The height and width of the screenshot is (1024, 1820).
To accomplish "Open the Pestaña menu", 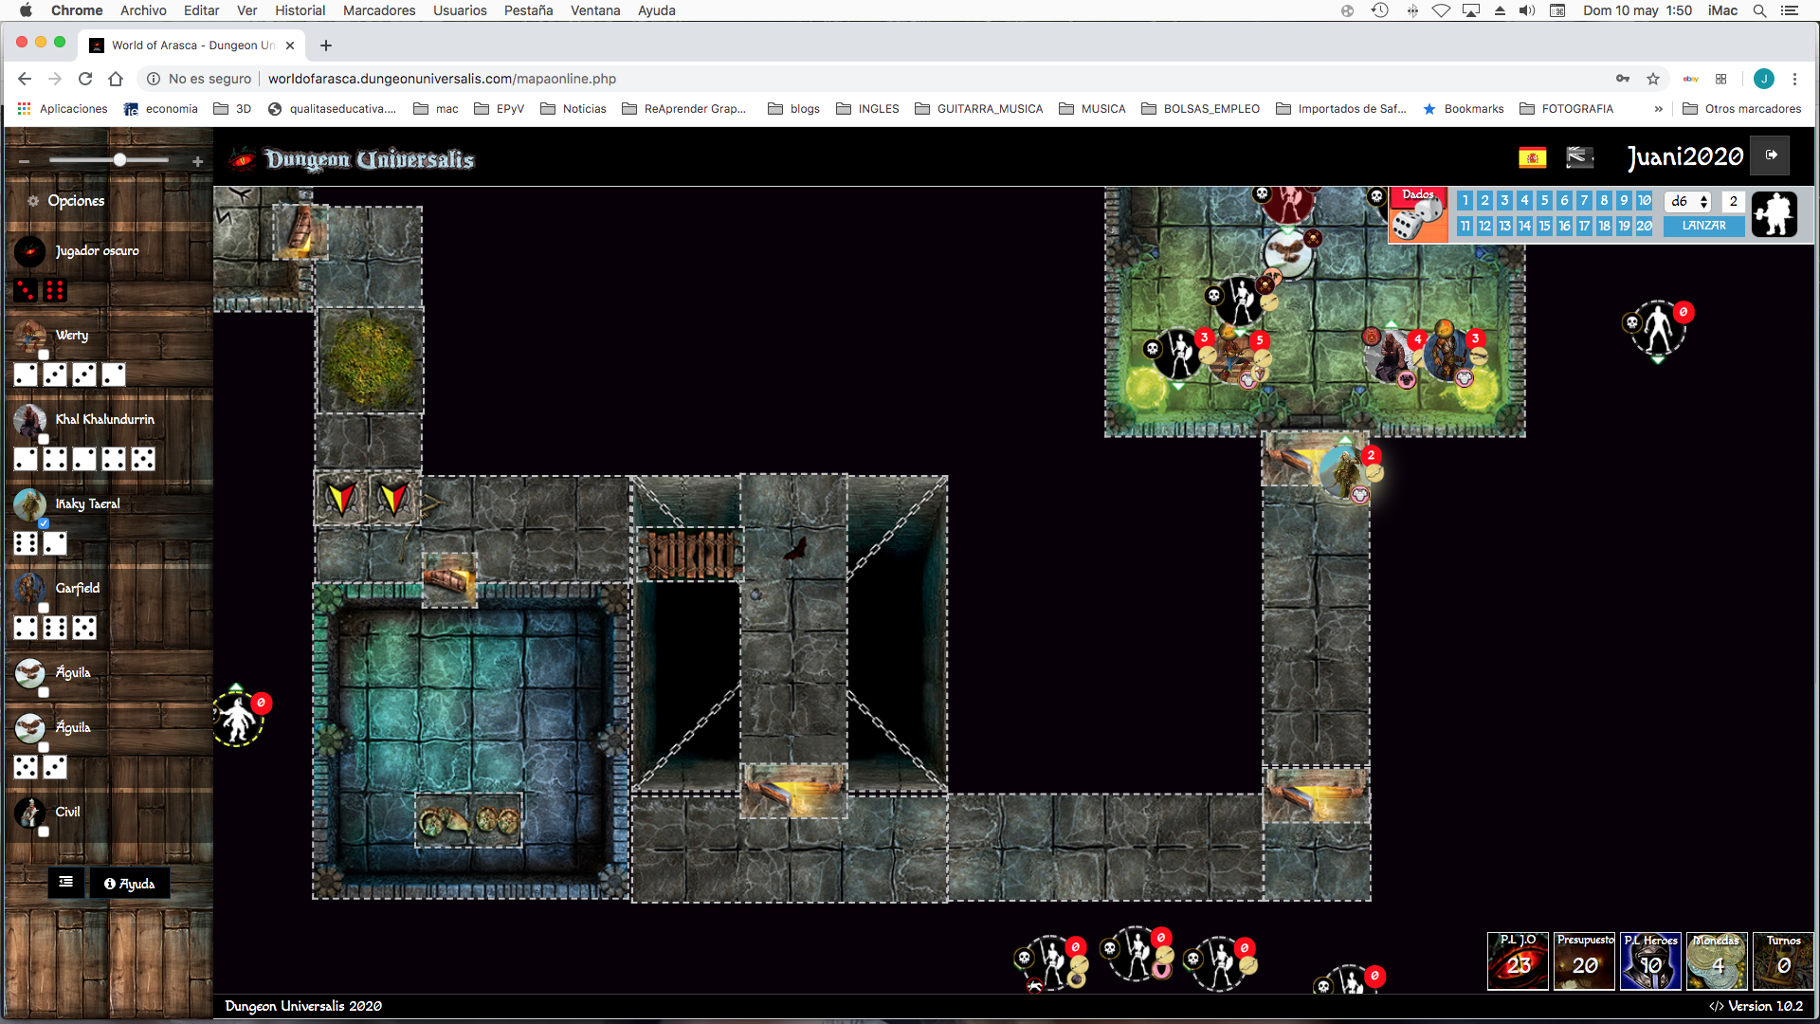I will pos(528,10).
